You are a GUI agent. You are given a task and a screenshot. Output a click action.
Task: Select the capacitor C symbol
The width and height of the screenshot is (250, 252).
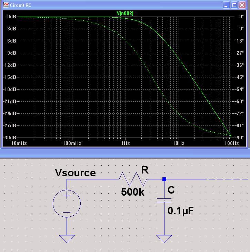[164, 200]
